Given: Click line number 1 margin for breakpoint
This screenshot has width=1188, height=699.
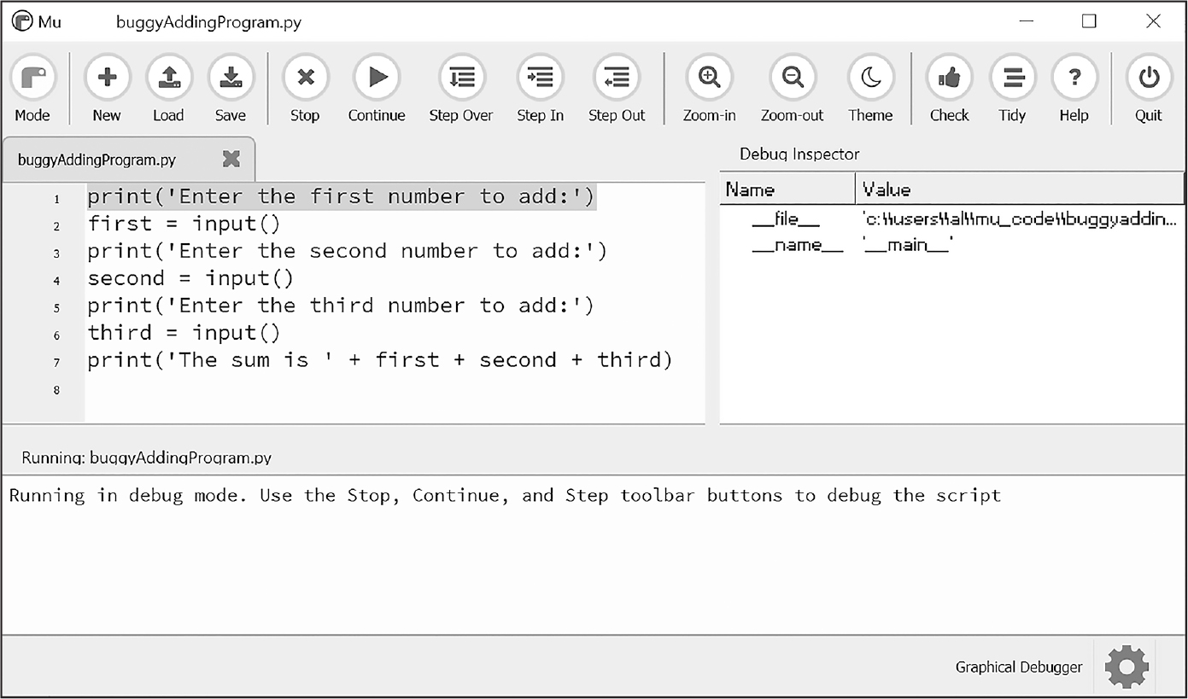Looking at the screenshot, I should (56, 199).
